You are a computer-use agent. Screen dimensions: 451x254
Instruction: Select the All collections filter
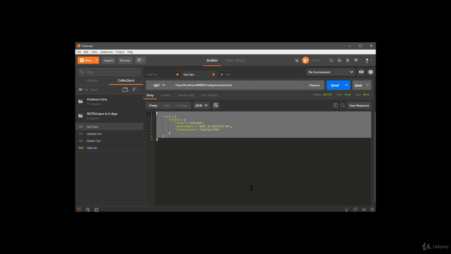coord(80,90)
